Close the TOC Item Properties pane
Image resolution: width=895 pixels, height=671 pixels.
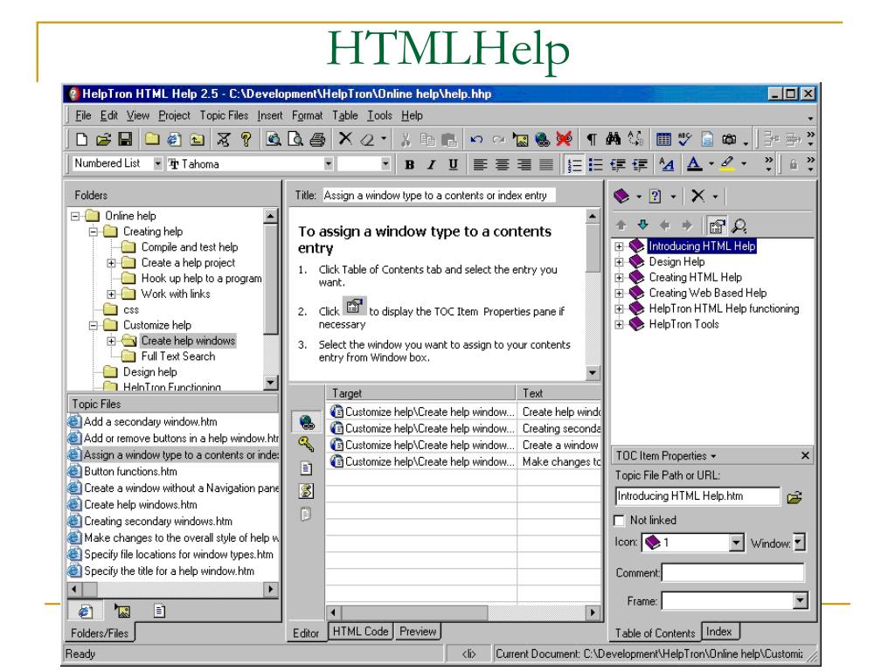[805, 455]
